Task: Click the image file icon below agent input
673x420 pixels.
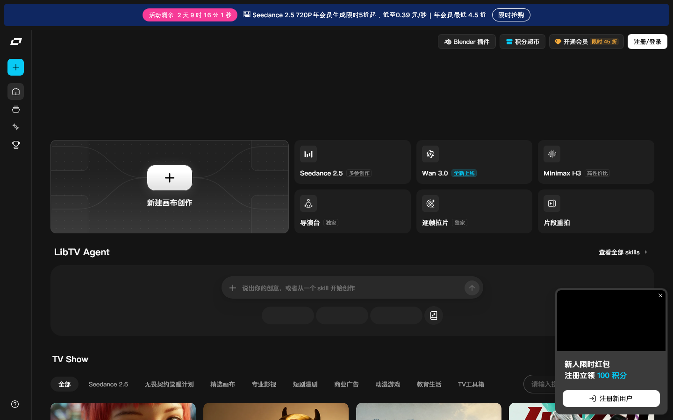Action: tap(434, 315)
